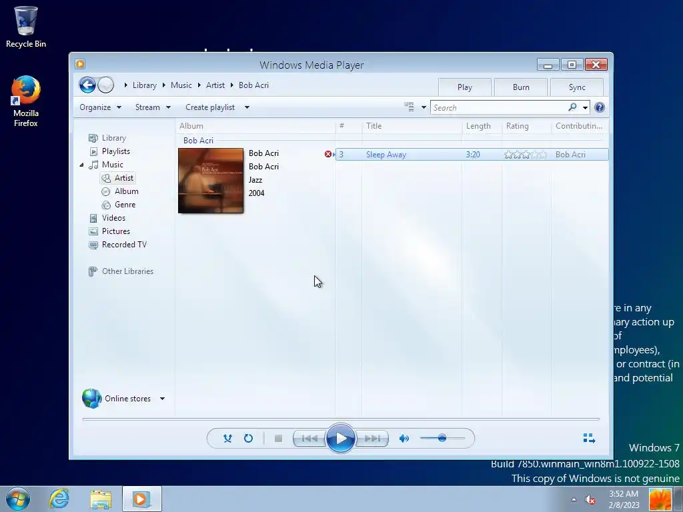The image size is (683, 512).
Task: Open the Sync tab
Action: click(x=577, y=87)
